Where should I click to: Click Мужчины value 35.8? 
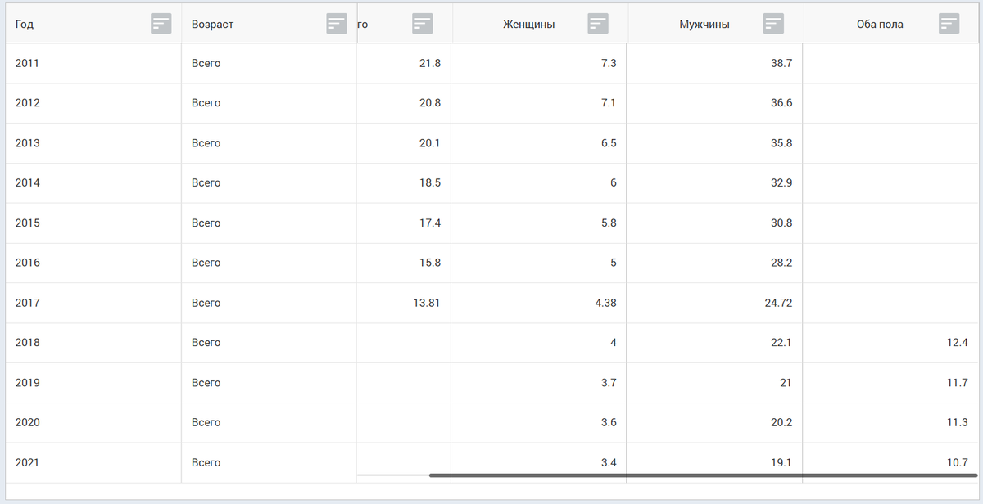[x=781, y=143]
